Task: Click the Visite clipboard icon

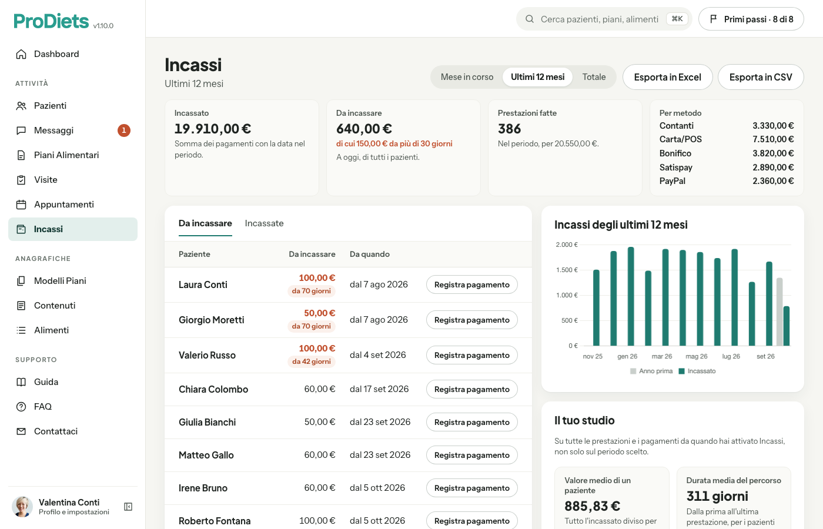Action: (x=21, y=180)
